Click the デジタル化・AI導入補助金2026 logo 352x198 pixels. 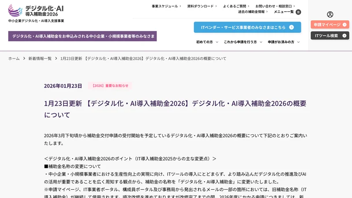pyautogui.click(x=36, y=10)
